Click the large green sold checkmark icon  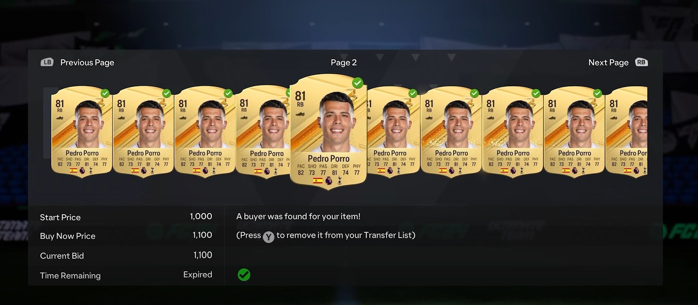pyautogui.click(x=244, y=275)
